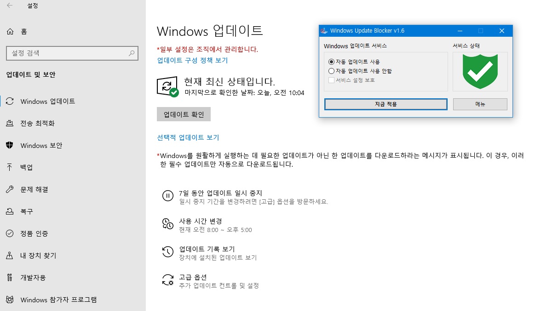Open 선택적 업데이트 보기 link
The width and height of the screenshot is (535, 311).
coord(188,138)
